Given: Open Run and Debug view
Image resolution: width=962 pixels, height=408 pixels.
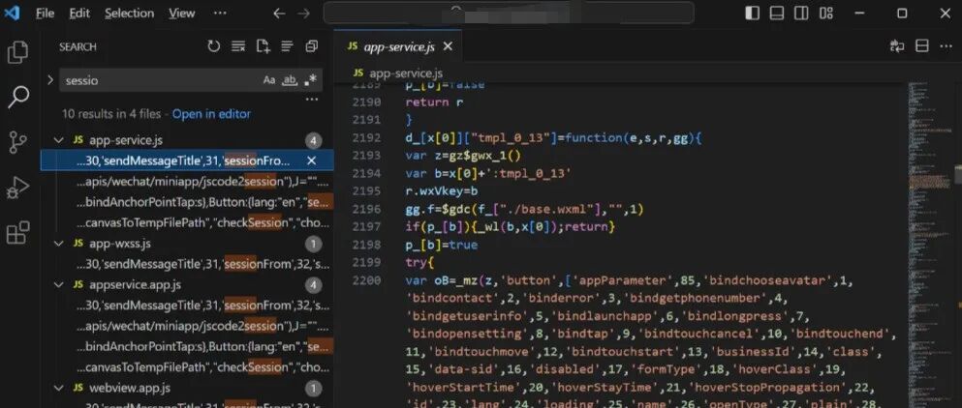Looking at the screenshot, I should [17, 188].
